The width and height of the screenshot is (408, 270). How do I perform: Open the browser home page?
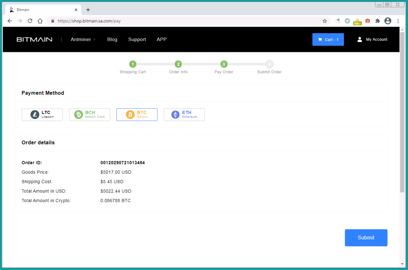click(40, 21)
